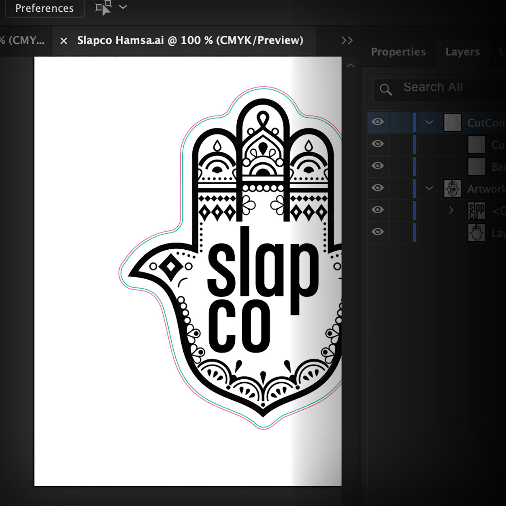Switch to the Slapco Hamsa.ai document tab
The height and width of the screenshot is (506, 506).
[x=190, y=40]
